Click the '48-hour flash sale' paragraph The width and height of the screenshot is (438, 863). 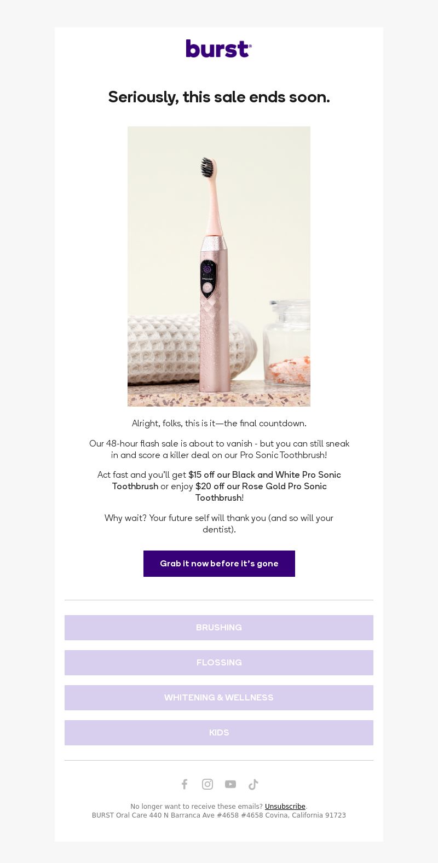(x=219, y=449)
